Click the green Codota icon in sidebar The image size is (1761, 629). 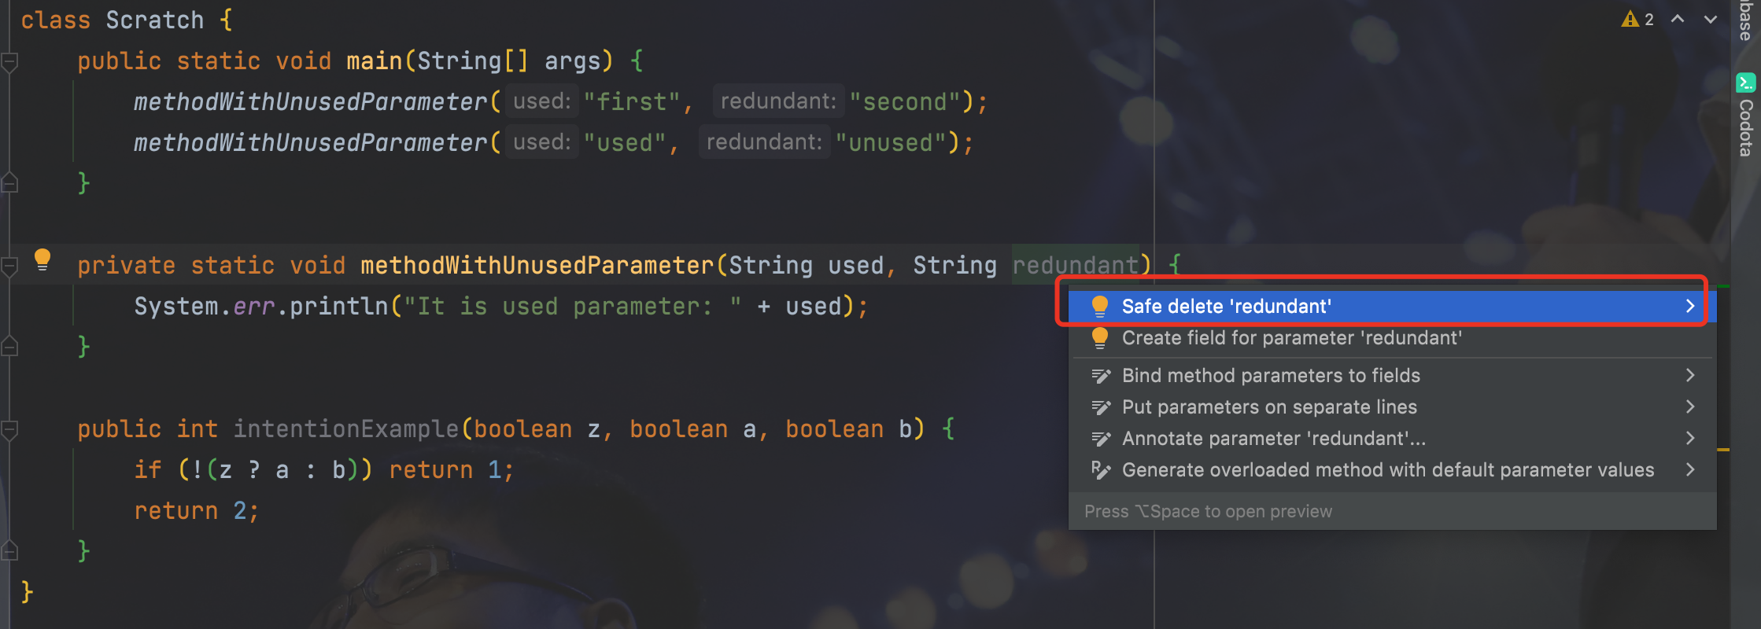pos(1746,82)
